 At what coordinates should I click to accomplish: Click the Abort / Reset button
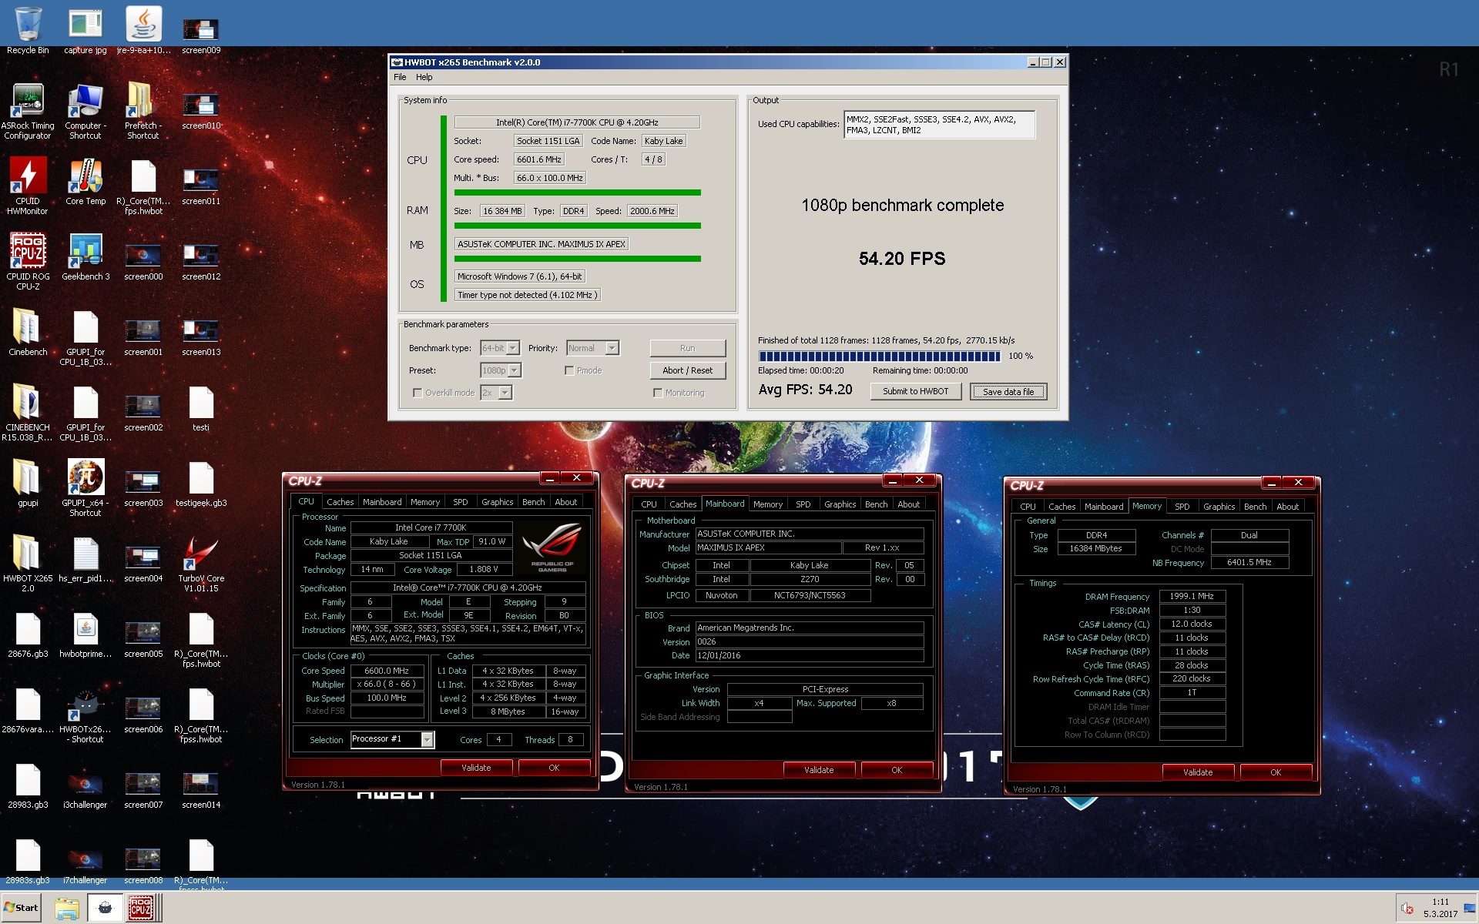coord(687,370)
